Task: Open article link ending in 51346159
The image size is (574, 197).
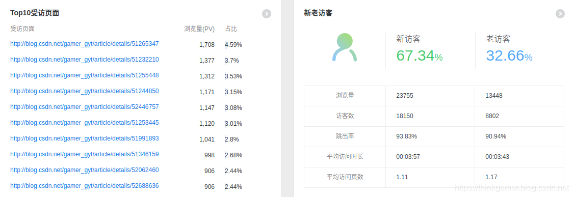Action: [85, 154]
